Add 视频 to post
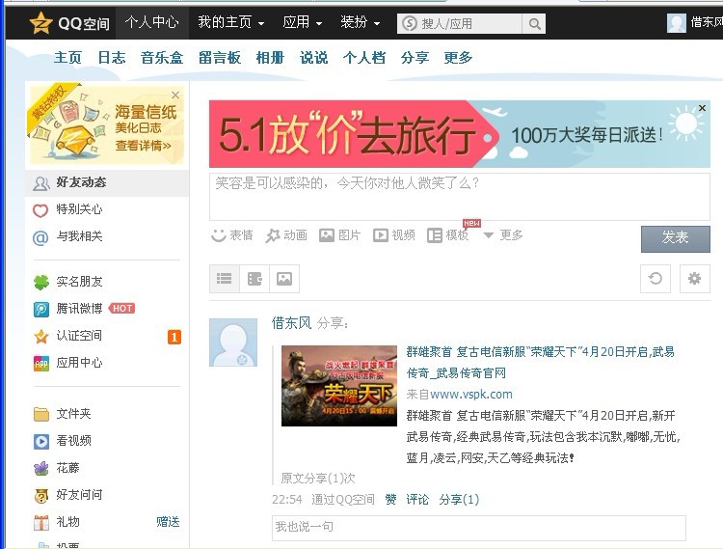This screenshot has height=549, width=723. [394, 235]
